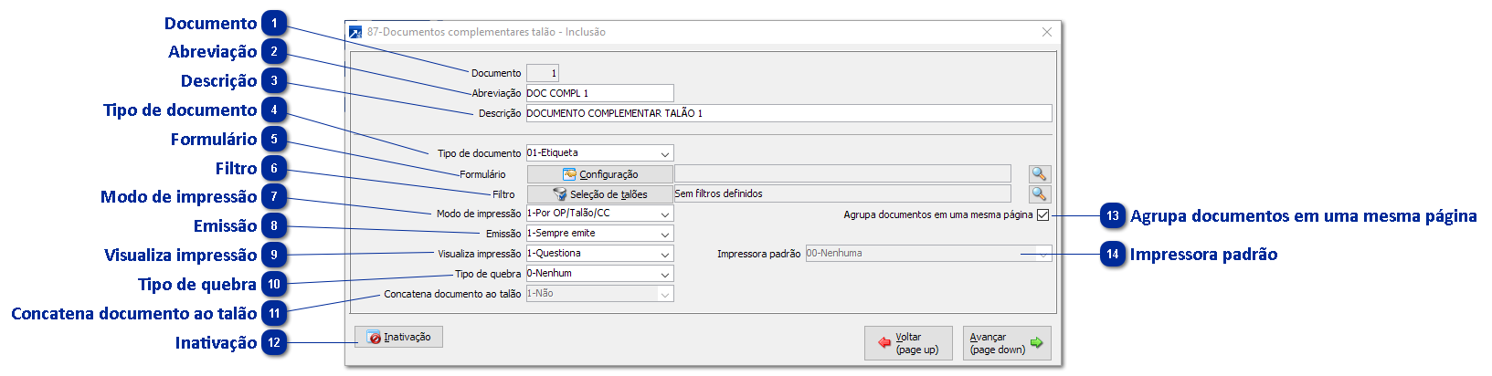Toggle Agrupa documentos em uma mesma página checkbox

click(x=1043, y=215)
